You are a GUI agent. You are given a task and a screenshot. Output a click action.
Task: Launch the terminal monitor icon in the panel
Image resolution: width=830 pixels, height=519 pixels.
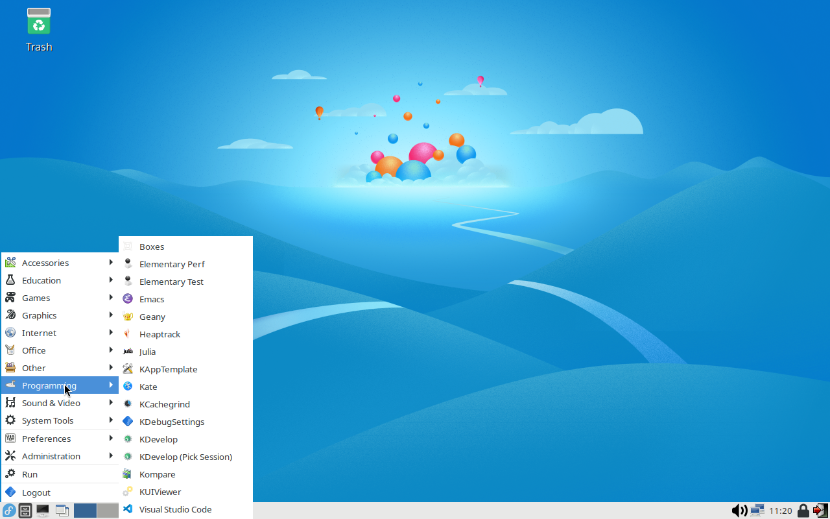(43, 511)
